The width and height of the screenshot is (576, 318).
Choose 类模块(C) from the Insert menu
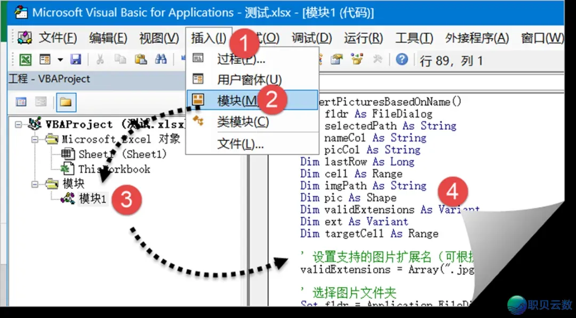(252, 121)
